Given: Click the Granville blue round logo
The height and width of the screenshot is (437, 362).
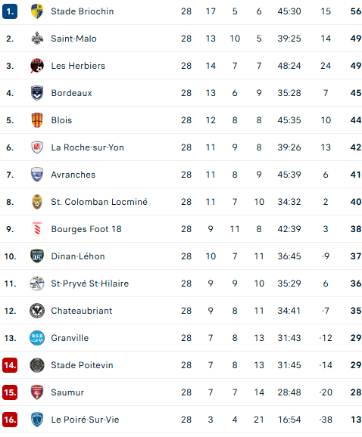Looking at the screenshot, I should [37, 338].
